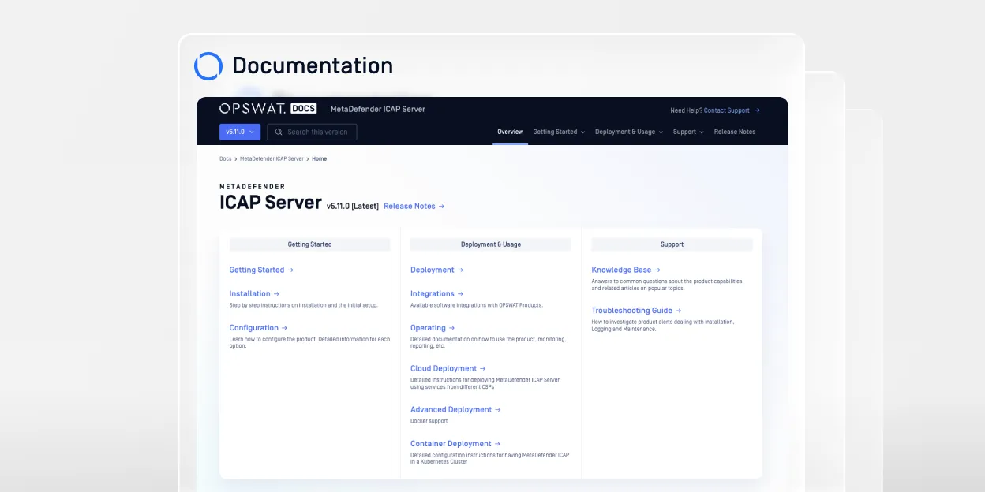Open the Cloud Deployment link
This screenshot has width=985, height=492.
point(448,368)
